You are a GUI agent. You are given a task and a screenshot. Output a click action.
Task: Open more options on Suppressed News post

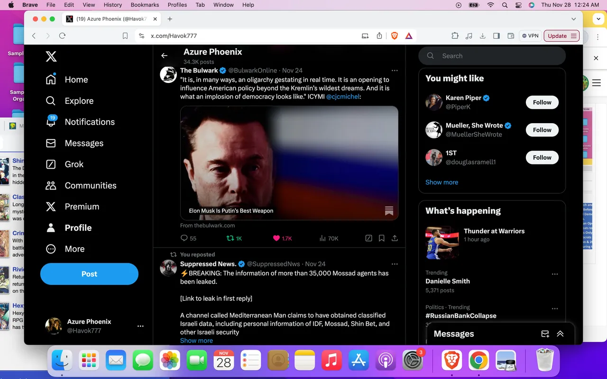click(395, 264)
